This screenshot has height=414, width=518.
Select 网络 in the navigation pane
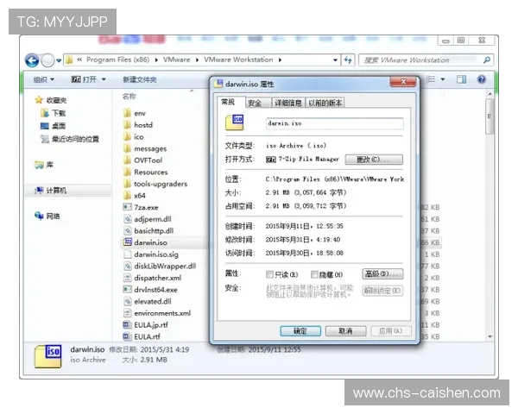(47, 216)
